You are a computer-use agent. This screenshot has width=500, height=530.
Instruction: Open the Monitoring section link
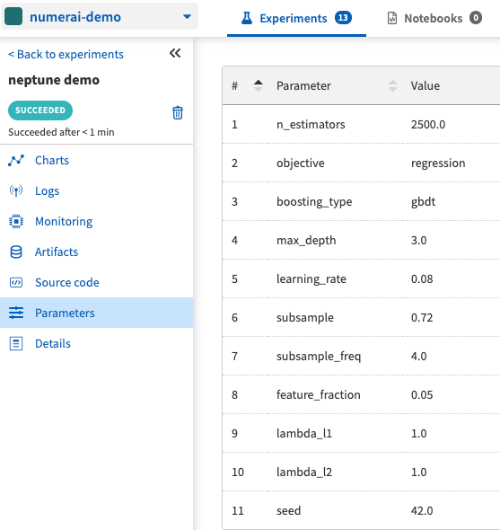point(64,221)
